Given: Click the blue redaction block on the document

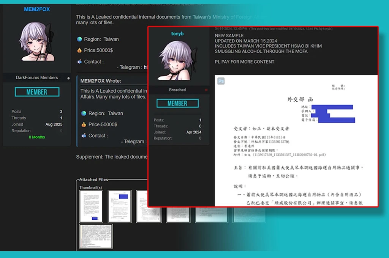Looking at the screenshot, I should [333, 114].
